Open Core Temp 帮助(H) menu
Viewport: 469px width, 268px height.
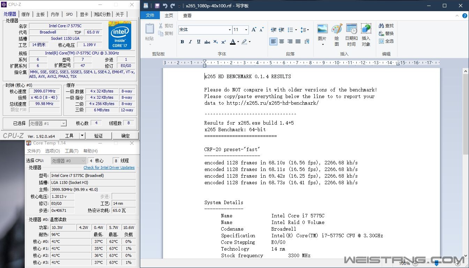pyautogui.click(x=90, y=151)
